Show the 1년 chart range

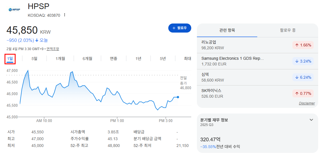[138, 59]
